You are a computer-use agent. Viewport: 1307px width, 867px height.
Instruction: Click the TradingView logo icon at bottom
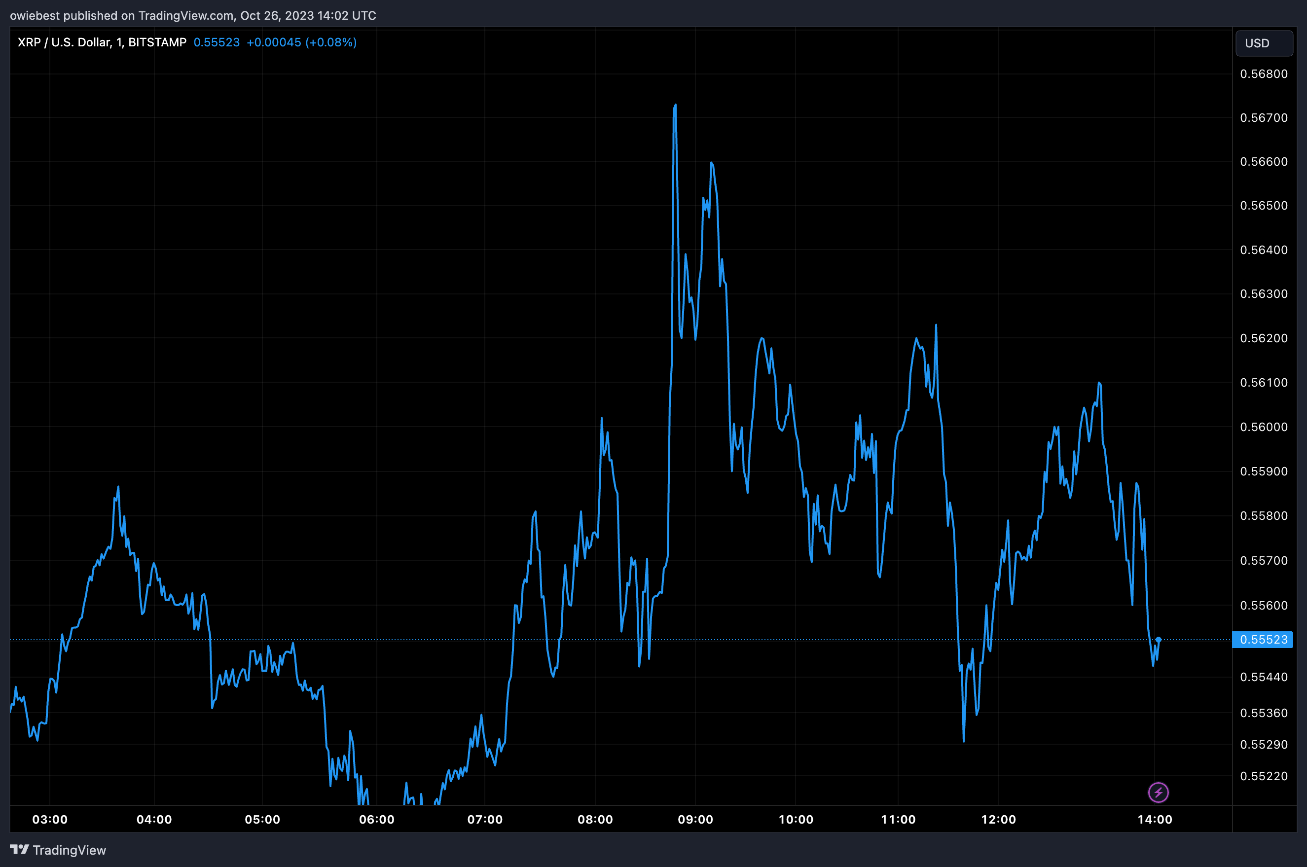pos(19,849)
